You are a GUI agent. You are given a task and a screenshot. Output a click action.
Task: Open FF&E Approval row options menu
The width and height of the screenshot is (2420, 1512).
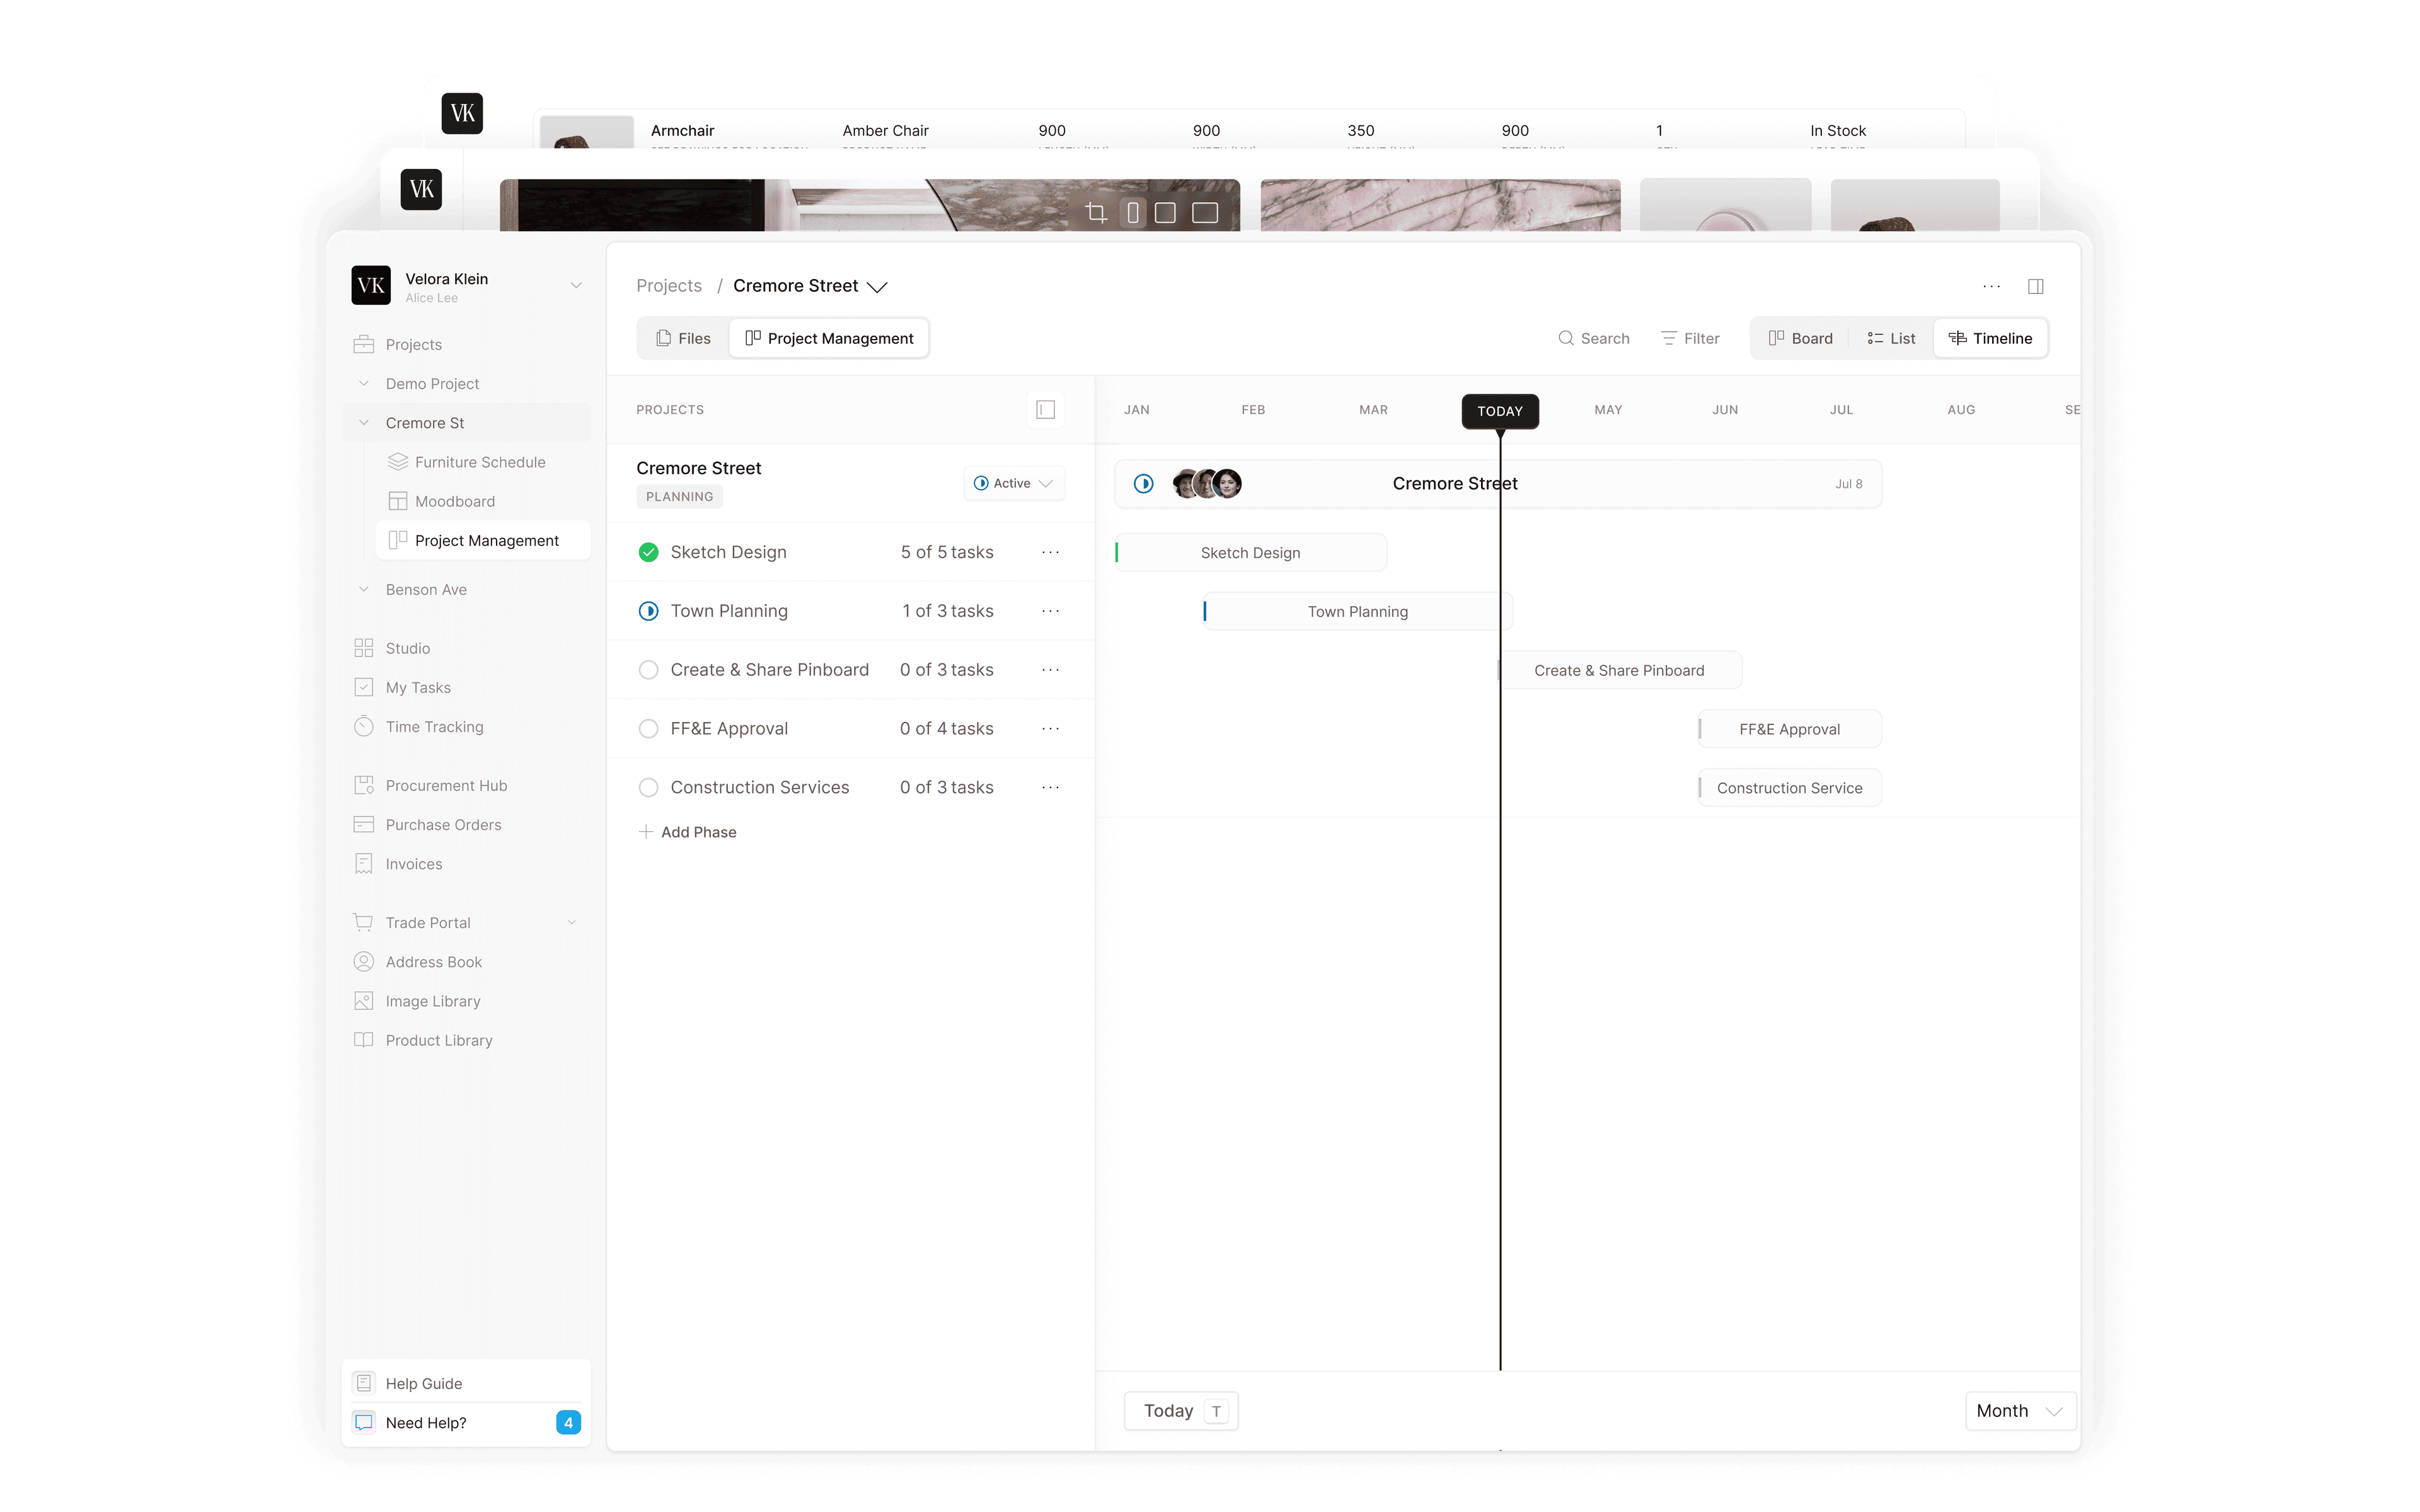(1050, 728)
